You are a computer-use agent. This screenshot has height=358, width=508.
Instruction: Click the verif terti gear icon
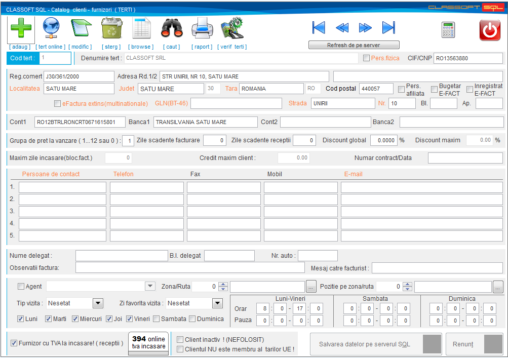(x=232, y=28)
